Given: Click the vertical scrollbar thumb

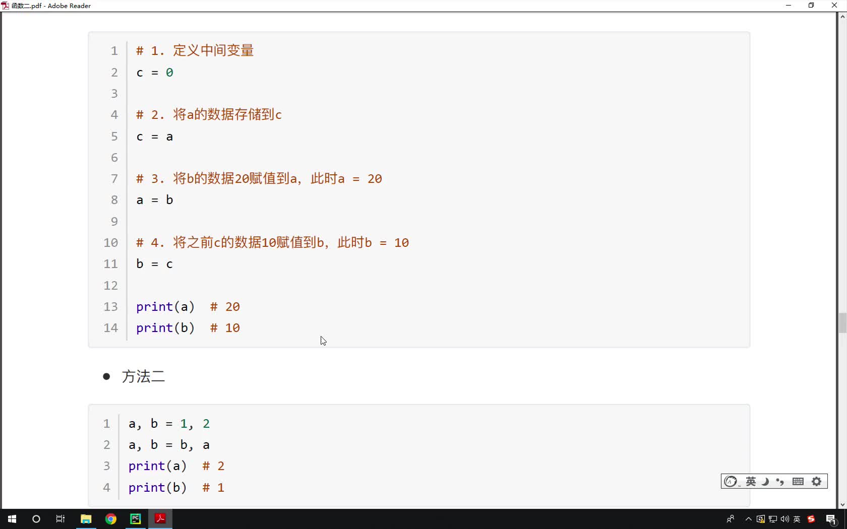Looking at the screenshot, I should click(842, 323).
